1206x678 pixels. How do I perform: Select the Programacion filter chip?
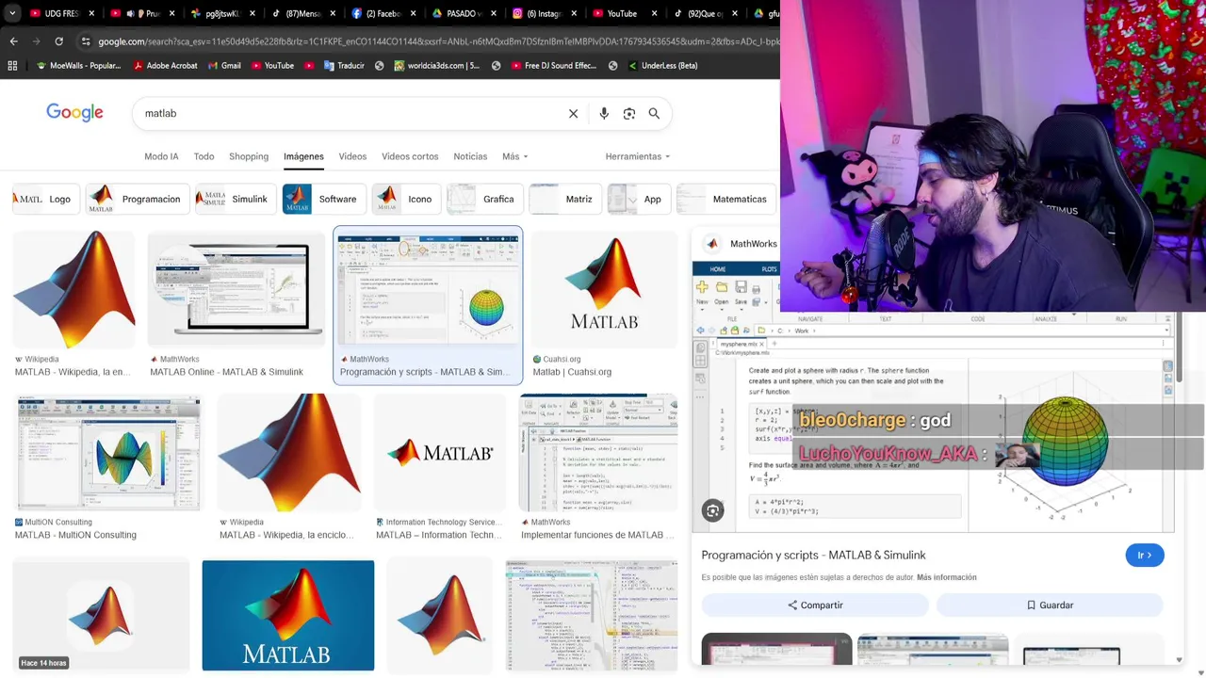[138, 199]
